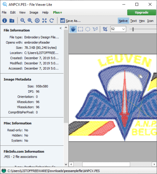157x174 pixels.
Task: Open the Plus+ menu
Action: (58, 13)
